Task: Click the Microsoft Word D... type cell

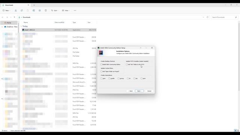Action: click(79, 82)
